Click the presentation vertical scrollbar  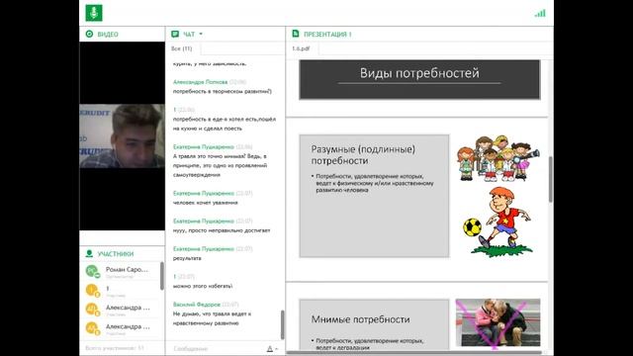click(x=550, y=179)
